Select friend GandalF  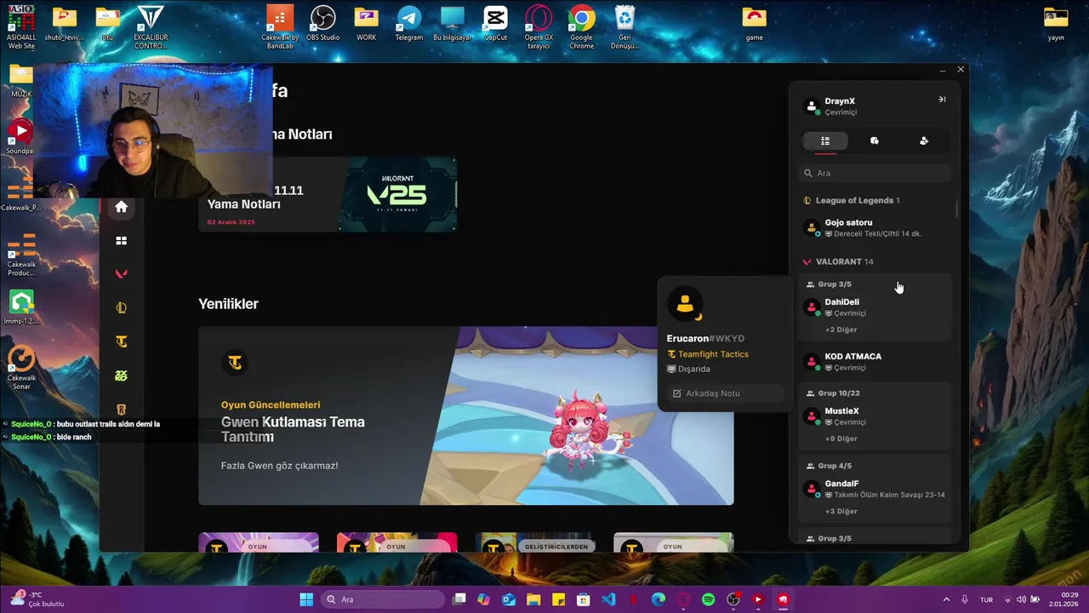(x=875, y=489)
